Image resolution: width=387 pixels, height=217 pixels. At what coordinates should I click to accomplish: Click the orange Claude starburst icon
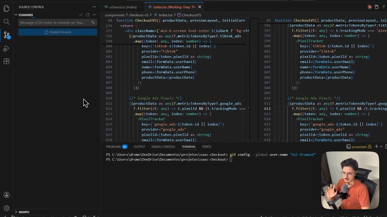(369, 7)
